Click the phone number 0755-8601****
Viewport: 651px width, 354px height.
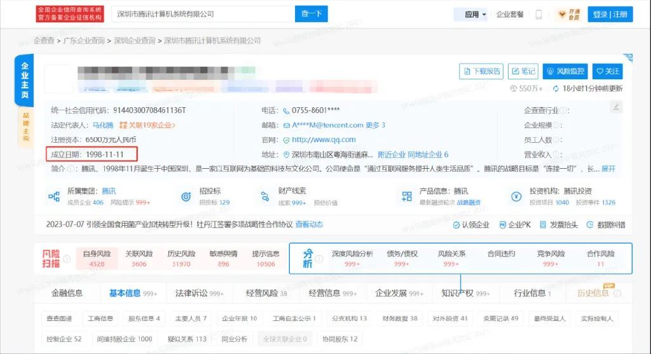click(x=315, y=110)
